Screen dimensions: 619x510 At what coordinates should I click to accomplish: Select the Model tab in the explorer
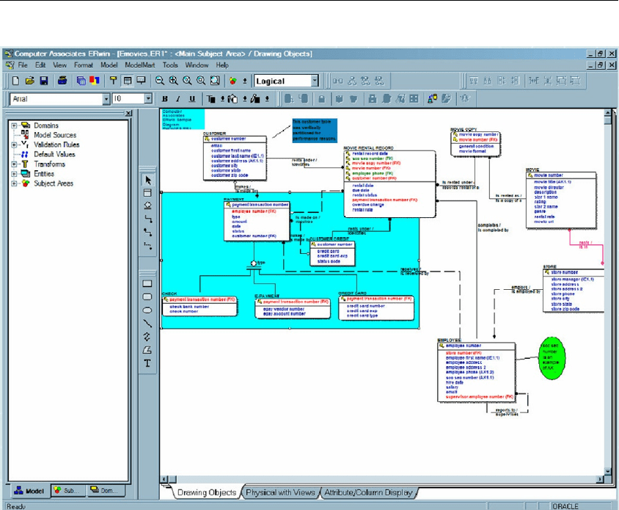(29, 491)
